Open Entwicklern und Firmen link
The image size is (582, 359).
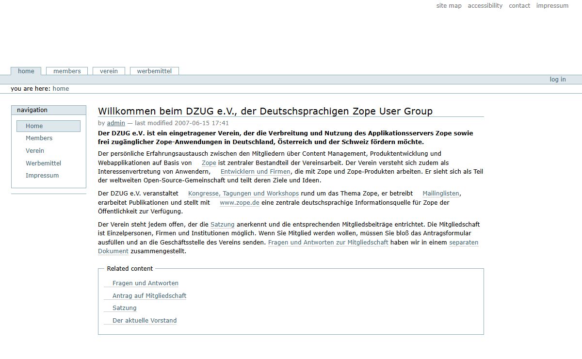(256, 172)
